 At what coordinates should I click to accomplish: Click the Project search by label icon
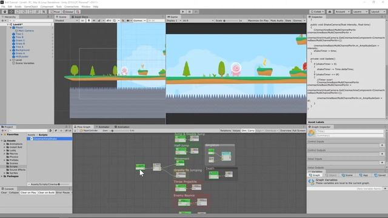click(56, 131)
